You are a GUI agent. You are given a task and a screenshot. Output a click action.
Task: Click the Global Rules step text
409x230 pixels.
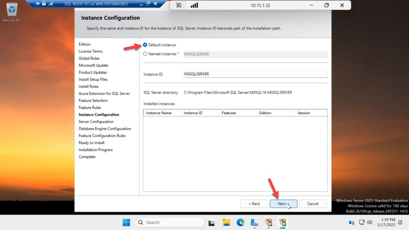coord(89,58)
